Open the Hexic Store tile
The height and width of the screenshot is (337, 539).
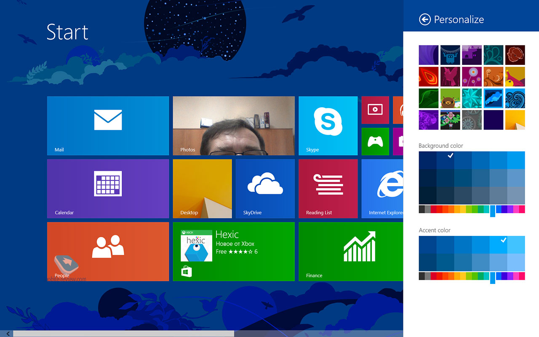234,251
